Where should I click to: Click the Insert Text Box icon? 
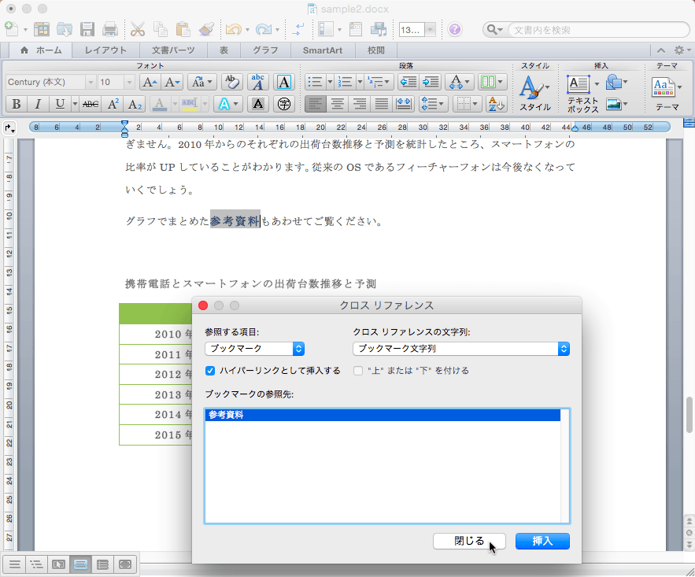[578, 84]
